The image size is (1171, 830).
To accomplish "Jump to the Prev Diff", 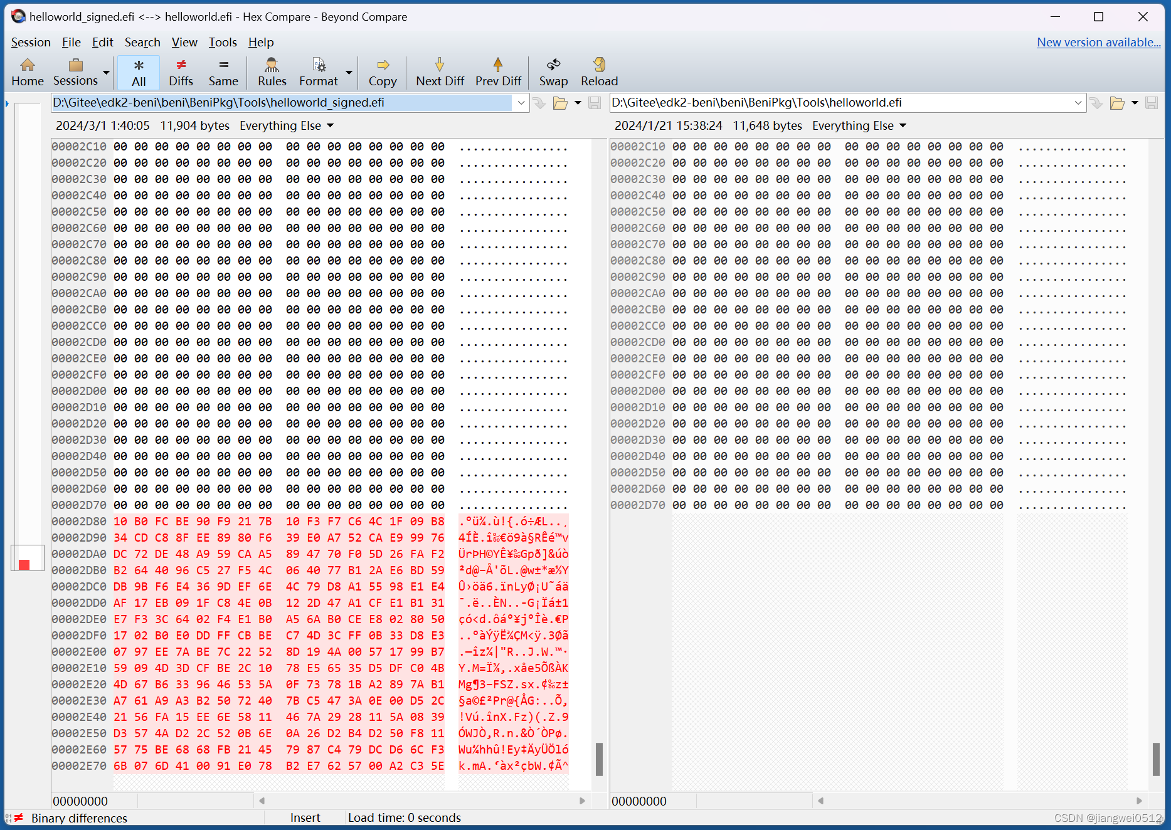I will coord(498,72).
